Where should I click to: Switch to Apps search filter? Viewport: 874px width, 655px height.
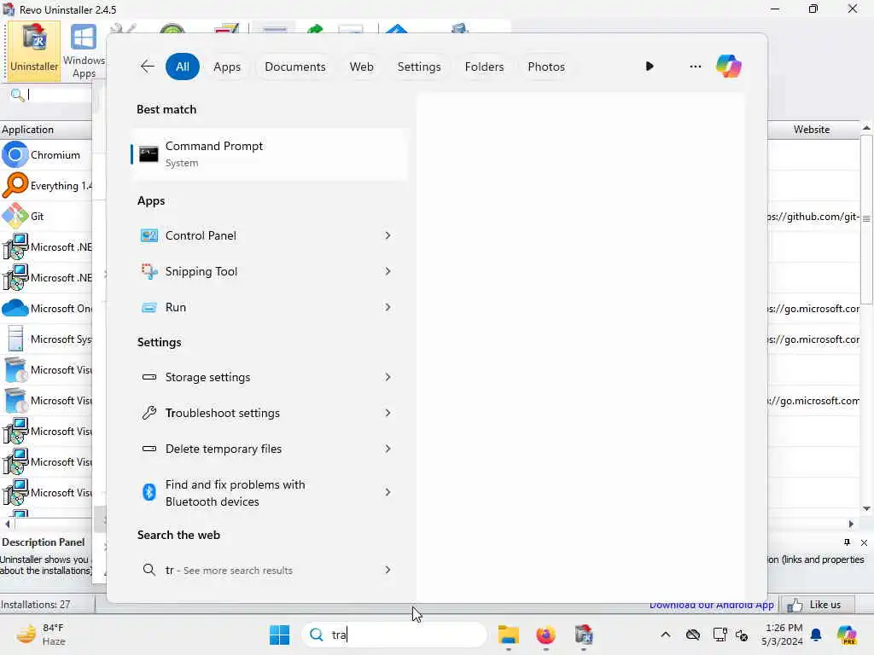[x=227, y=67]
